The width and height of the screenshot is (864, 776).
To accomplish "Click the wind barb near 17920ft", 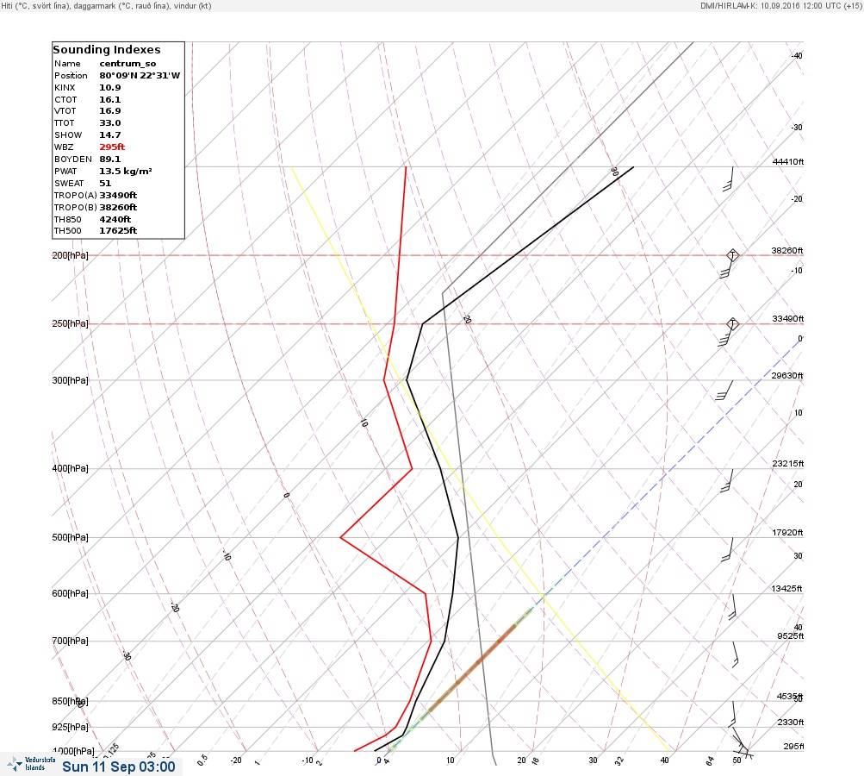I will (727, 549).
